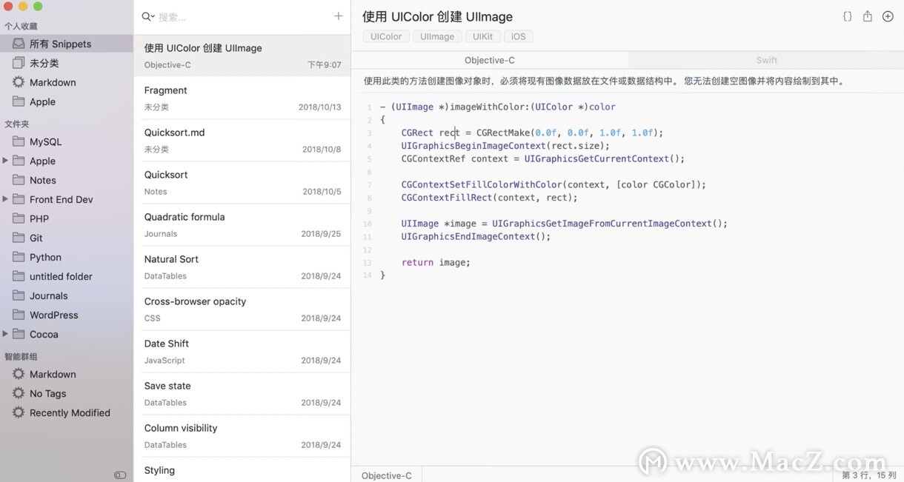Open the Column visibility snippet
This screenshot has width=904, height=482.
[242, 435]
